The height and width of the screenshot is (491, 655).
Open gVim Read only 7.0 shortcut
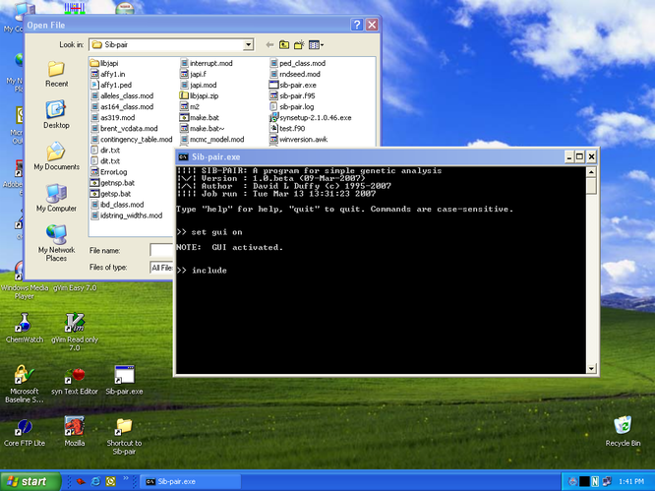(x=75, y=332)
